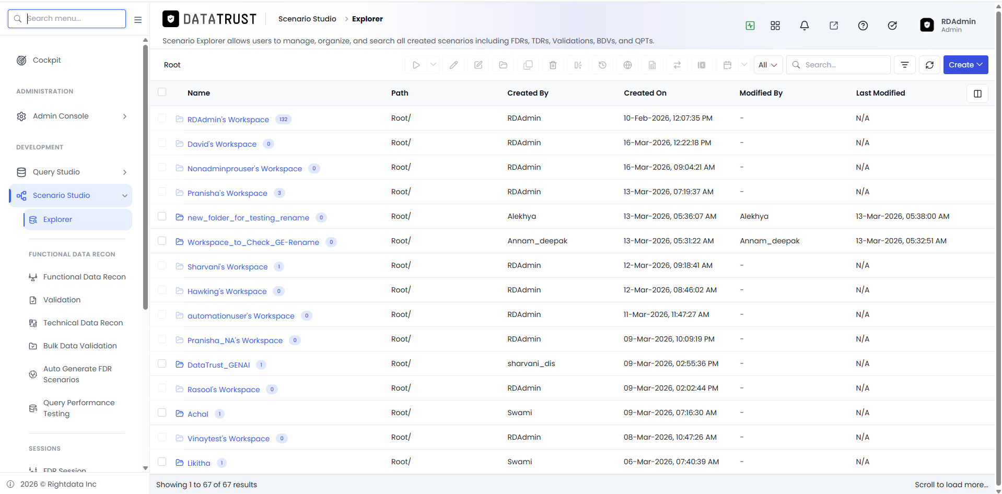Screen dimensions: 1002x494
Task: Go to Cockpit in the sidebar
Action: point(47,60)
